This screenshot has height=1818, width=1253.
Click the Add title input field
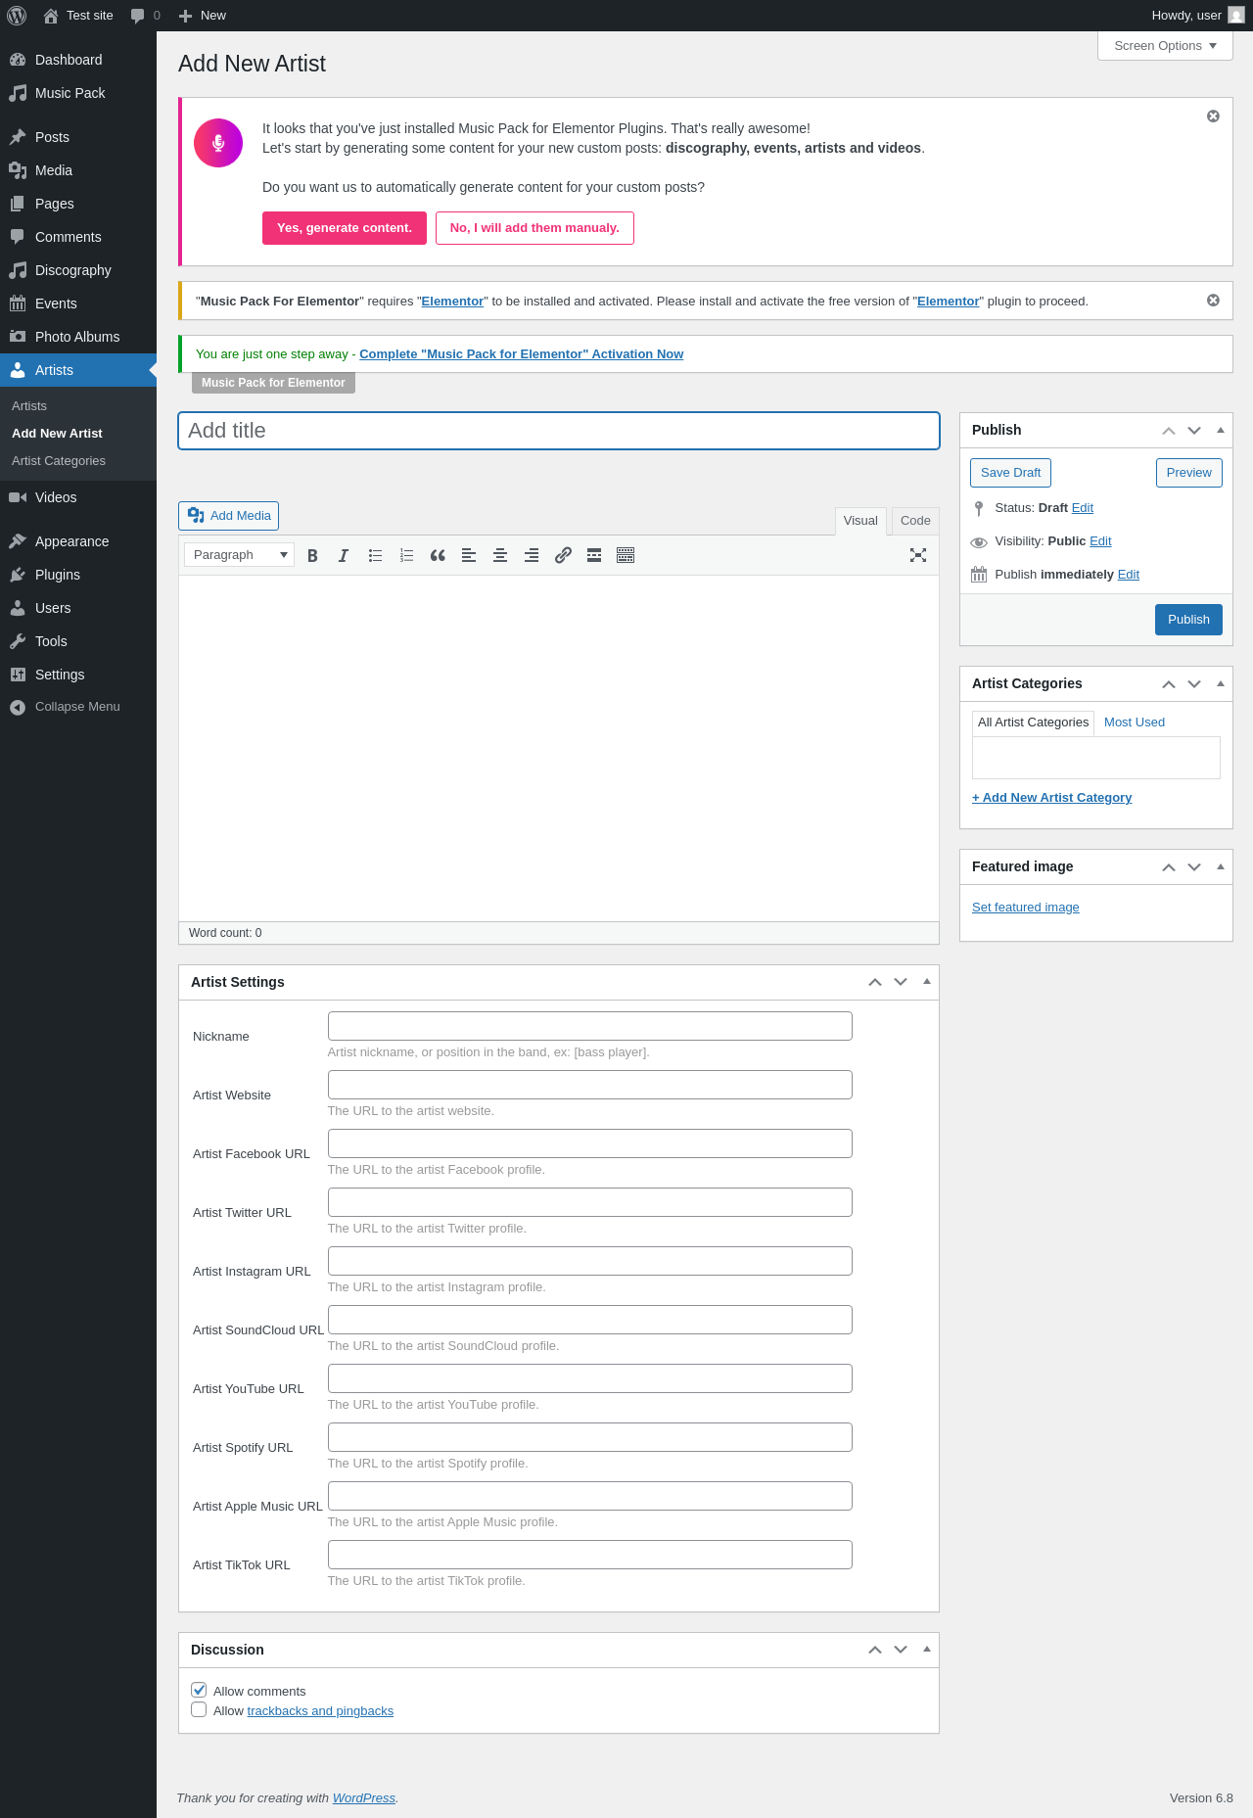coord(559,431)
